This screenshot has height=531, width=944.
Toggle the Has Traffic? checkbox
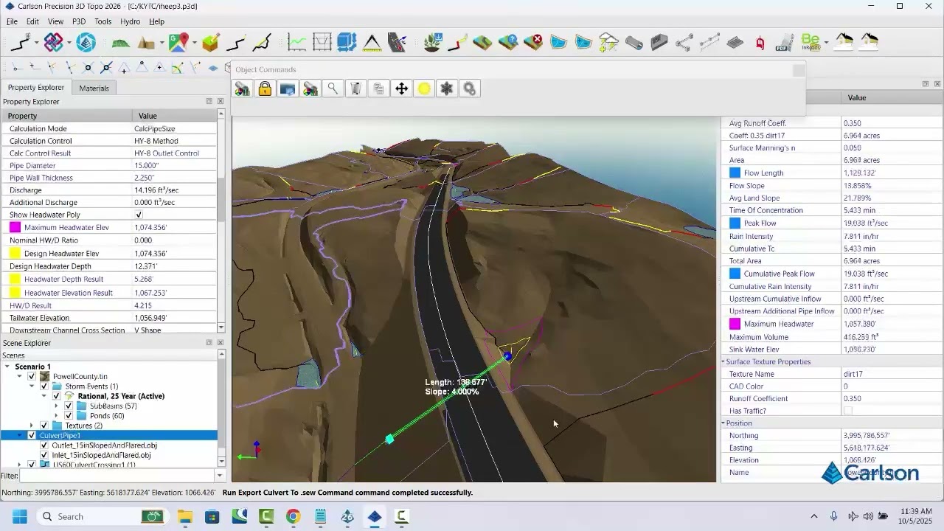coord(848,411)
